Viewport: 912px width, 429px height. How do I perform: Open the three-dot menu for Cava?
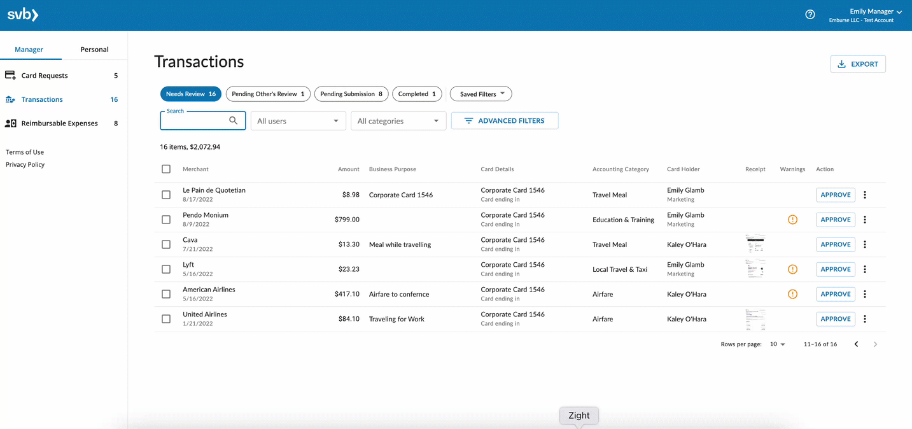pyautogui.click(x=865, y=244)
